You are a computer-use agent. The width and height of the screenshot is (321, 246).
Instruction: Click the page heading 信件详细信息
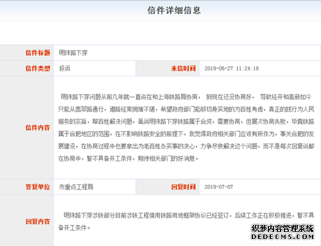174,10
